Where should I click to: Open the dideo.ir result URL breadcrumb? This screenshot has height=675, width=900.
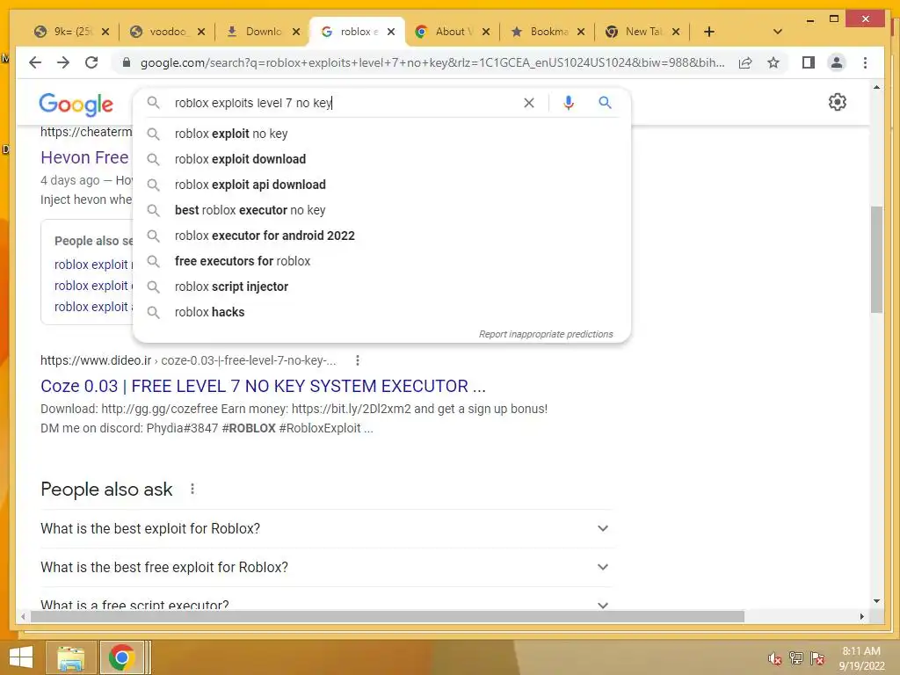click(x=188, y=360)
